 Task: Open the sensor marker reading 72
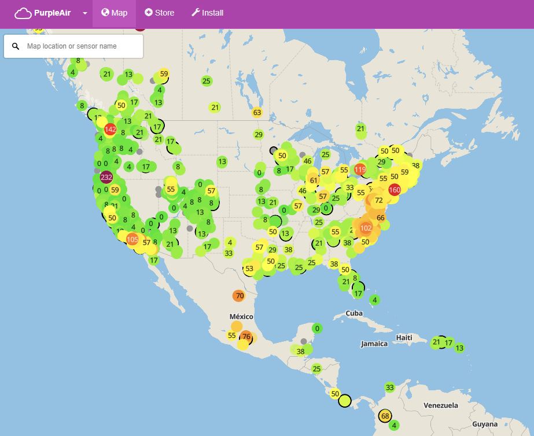coord(379,201)
